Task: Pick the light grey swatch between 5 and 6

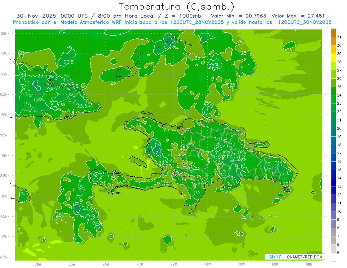Action: coord(333,249)
